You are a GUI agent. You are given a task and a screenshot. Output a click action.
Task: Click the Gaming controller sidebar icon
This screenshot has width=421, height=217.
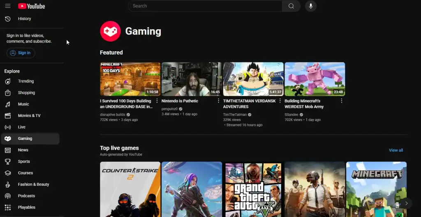(8, 139)
